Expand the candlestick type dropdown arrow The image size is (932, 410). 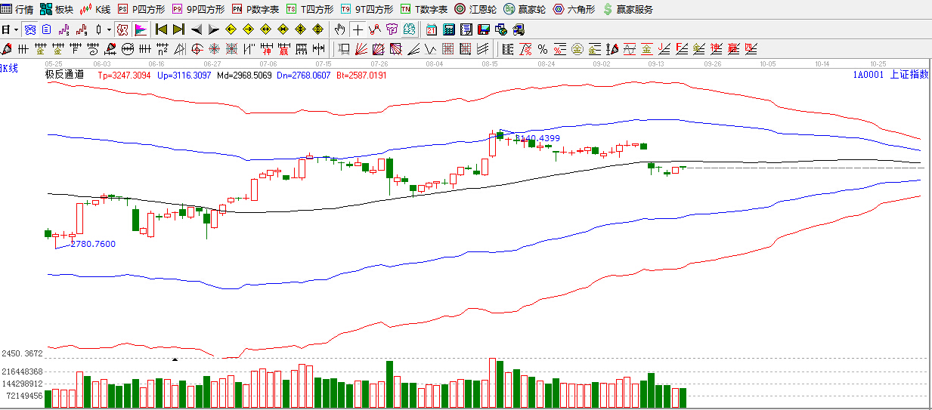tap(109, 30)
